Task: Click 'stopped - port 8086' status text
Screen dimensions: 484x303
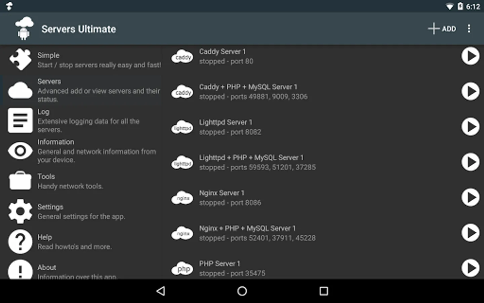Action: pos(230,203)
